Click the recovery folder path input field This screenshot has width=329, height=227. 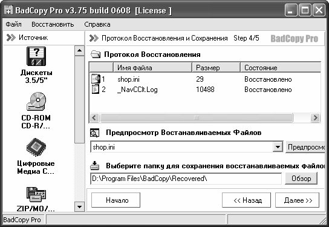[x=186, y=179]
